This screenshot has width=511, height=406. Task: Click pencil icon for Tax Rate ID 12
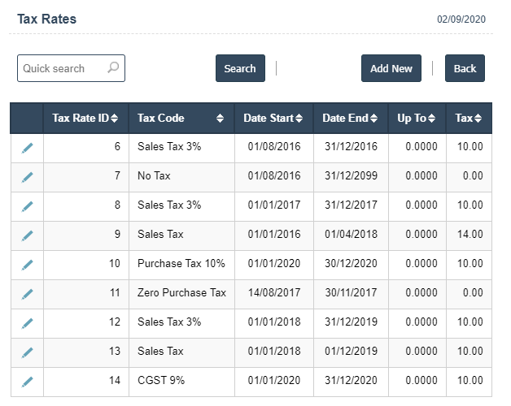pyautogui.click(x=27, y=323)
